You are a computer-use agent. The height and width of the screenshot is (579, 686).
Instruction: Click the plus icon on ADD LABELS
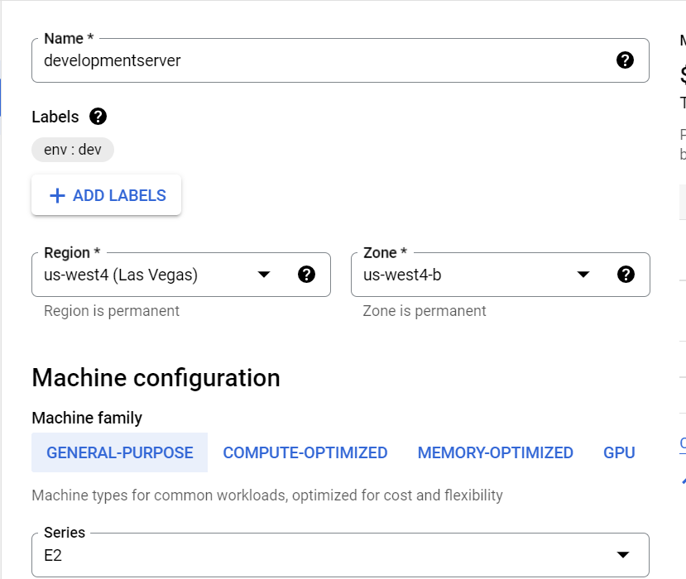point(56,194)
